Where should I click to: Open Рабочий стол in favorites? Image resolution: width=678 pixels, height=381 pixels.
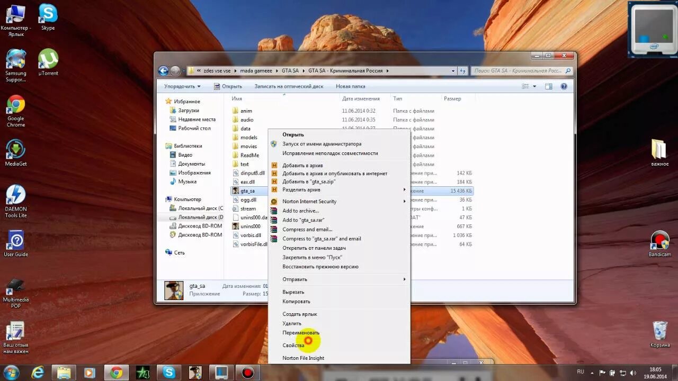tap(194, 128)
